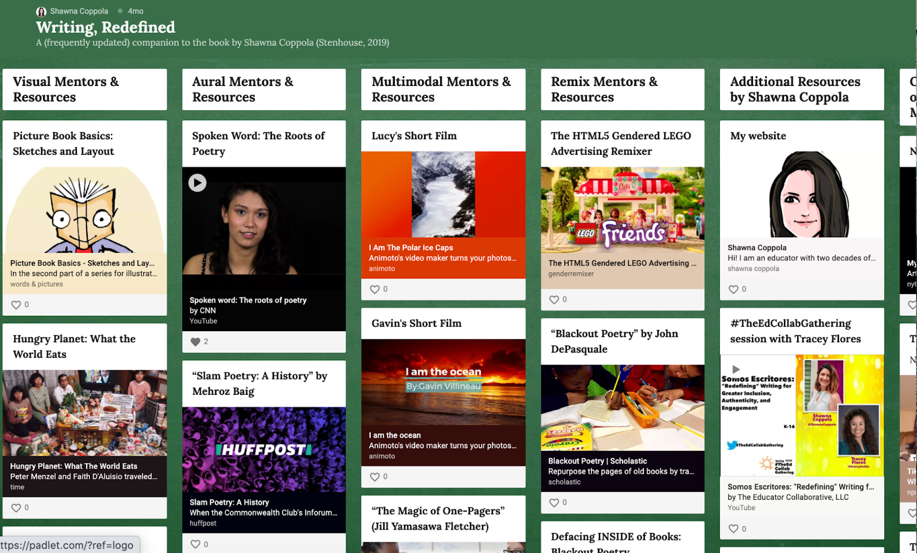917x553 pixels.
Task: Open Blackout Poetry by John DePasquale title
Action: pos(614,342)
